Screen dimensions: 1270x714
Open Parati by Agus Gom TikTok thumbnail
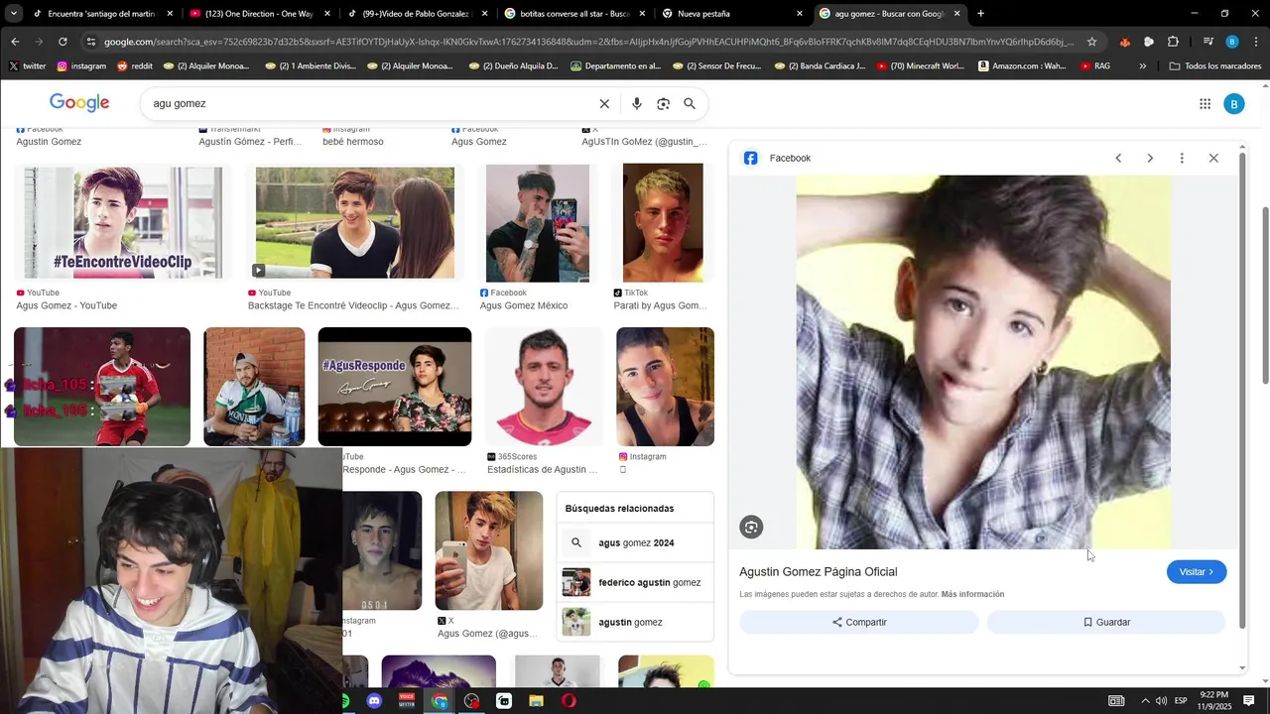(x=663, y=223)
